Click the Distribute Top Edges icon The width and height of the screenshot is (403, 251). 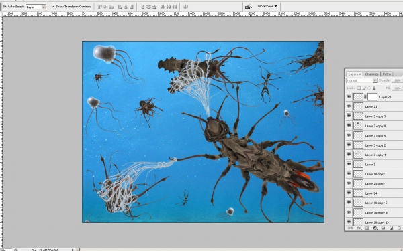coord(143,7)
